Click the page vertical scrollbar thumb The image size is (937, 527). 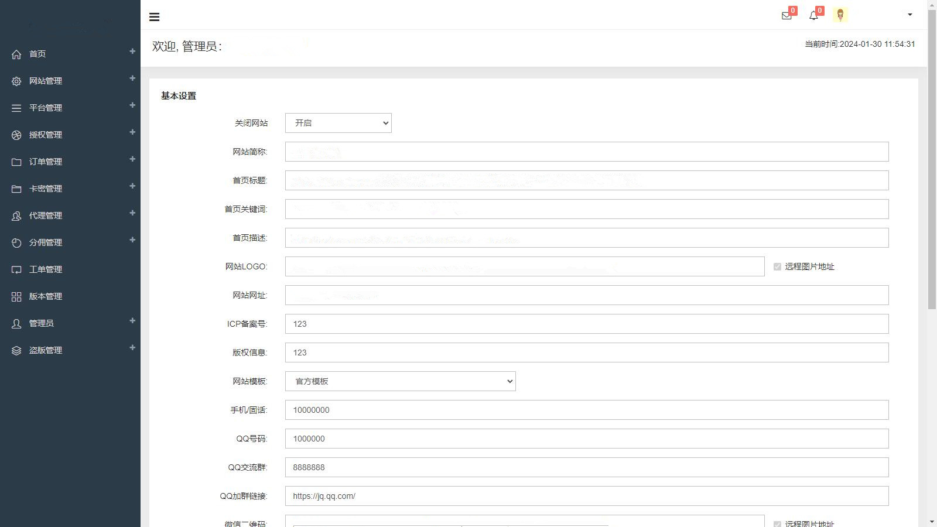[x=932, y=158]
